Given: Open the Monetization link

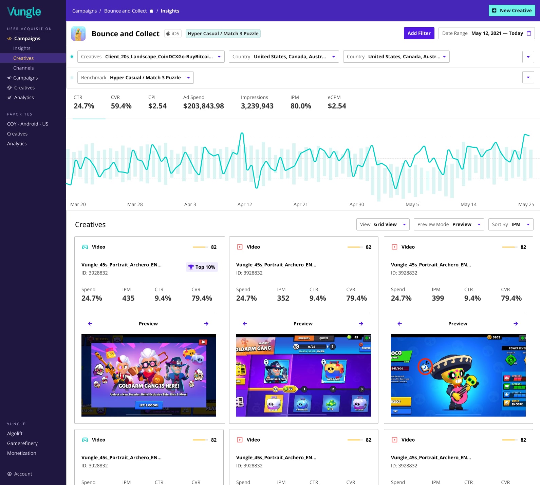Looking at the screenshot, I should pyautogui.click(x=22, y=453).
